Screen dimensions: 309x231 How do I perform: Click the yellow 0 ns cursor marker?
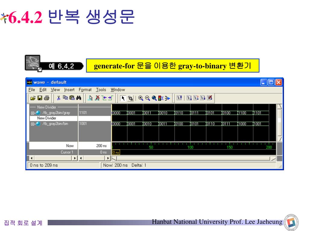click(116, 152)
